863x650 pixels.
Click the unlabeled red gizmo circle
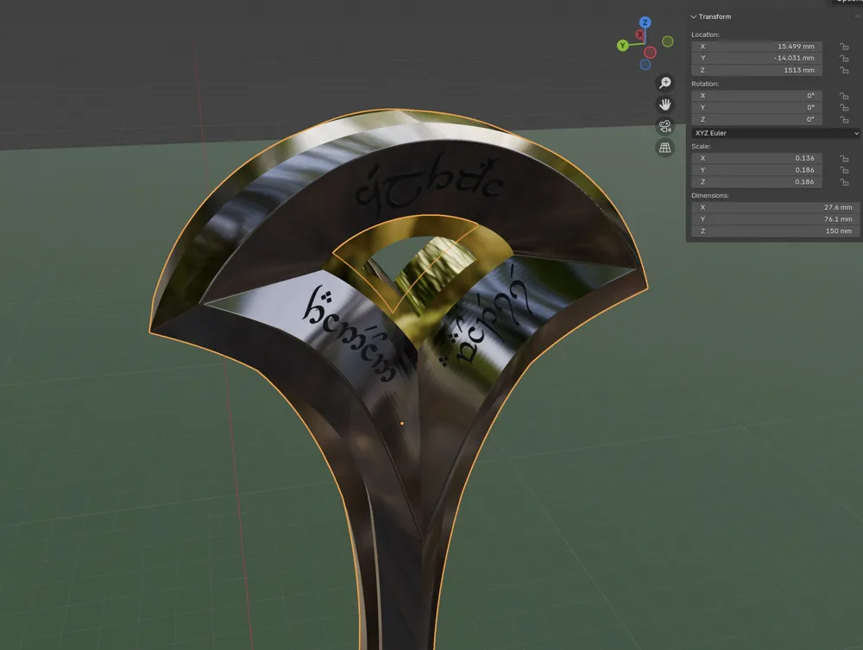coord(650,53)
